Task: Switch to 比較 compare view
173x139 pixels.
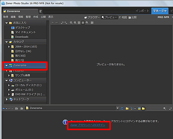Action: (133, 17)
